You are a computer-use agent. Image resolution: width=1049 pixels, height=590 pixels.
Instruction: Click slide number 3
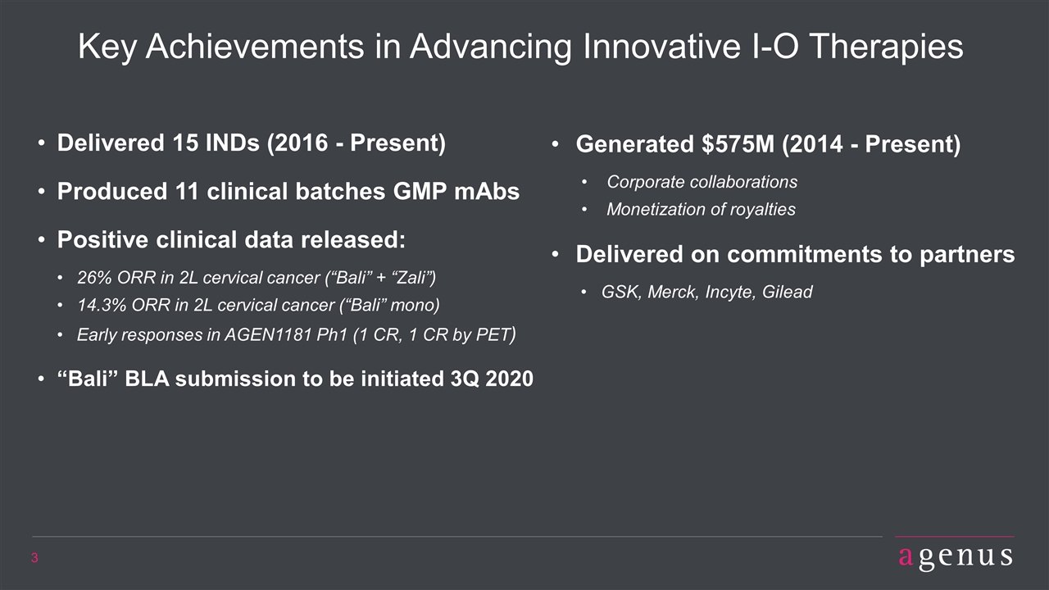point(35,559)
